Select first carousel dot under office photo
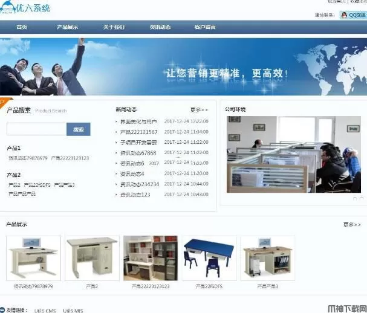 pos(355,199)
